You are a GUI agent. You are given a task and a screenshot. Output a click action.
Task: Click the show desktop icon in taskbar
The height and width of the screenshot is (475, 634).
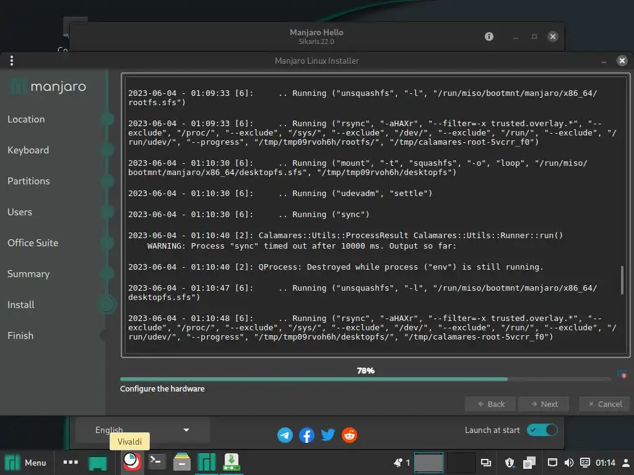pyautogui.click(x=97, y=463)
